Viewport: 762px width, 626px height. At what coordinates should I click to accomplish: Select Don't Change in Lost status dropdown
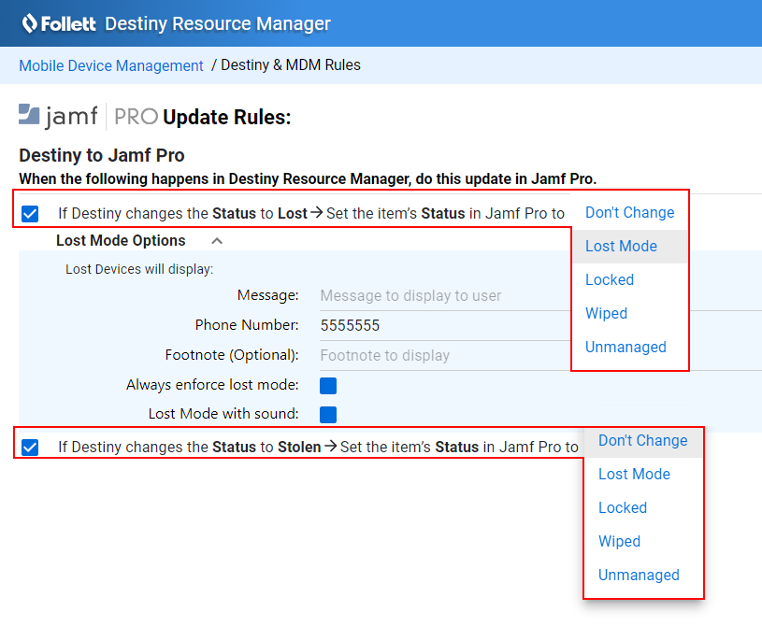[x=630, y=213]
